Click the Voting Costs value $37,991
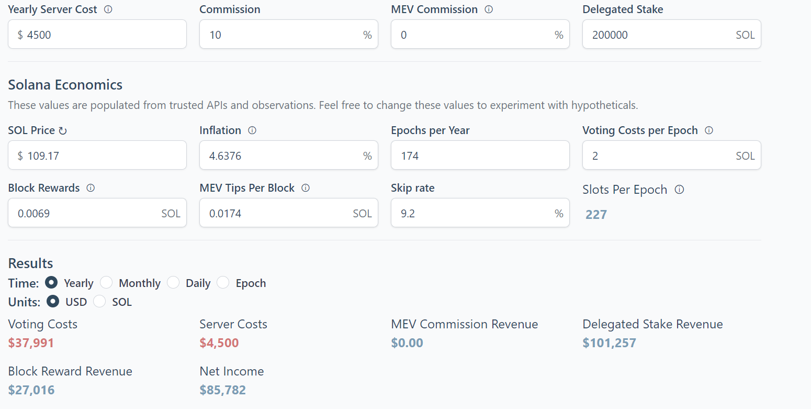 click(x=31, y=343)
